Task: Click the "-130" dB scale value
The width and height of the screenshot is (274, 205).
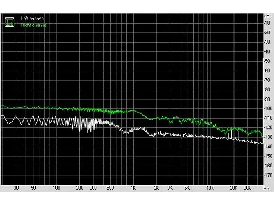Action: click(x=268, y=137)
